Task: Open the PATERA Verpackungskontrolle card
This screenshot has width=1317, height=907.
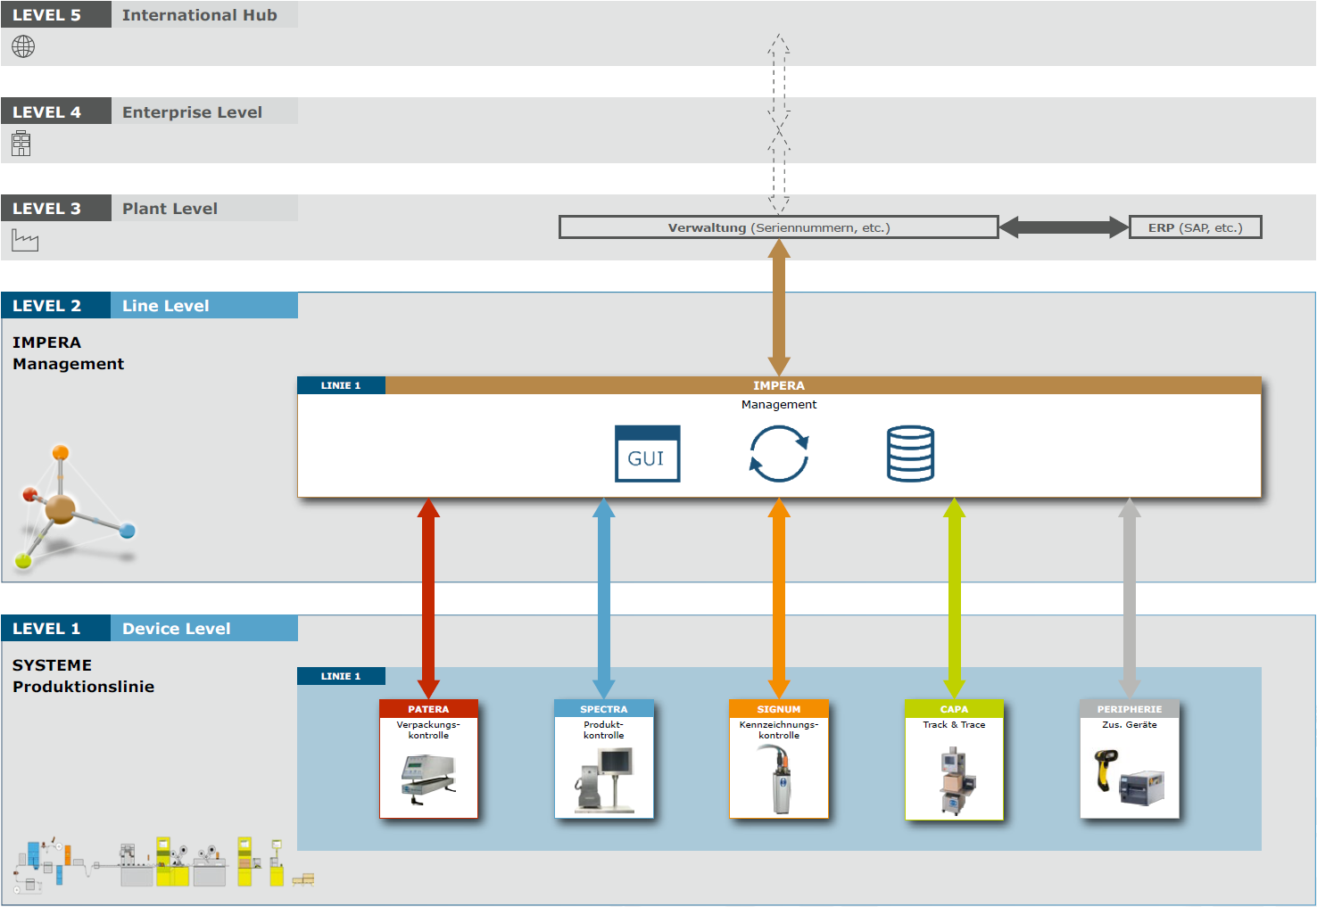Action: pyautogui.click(x=428, y=759)
